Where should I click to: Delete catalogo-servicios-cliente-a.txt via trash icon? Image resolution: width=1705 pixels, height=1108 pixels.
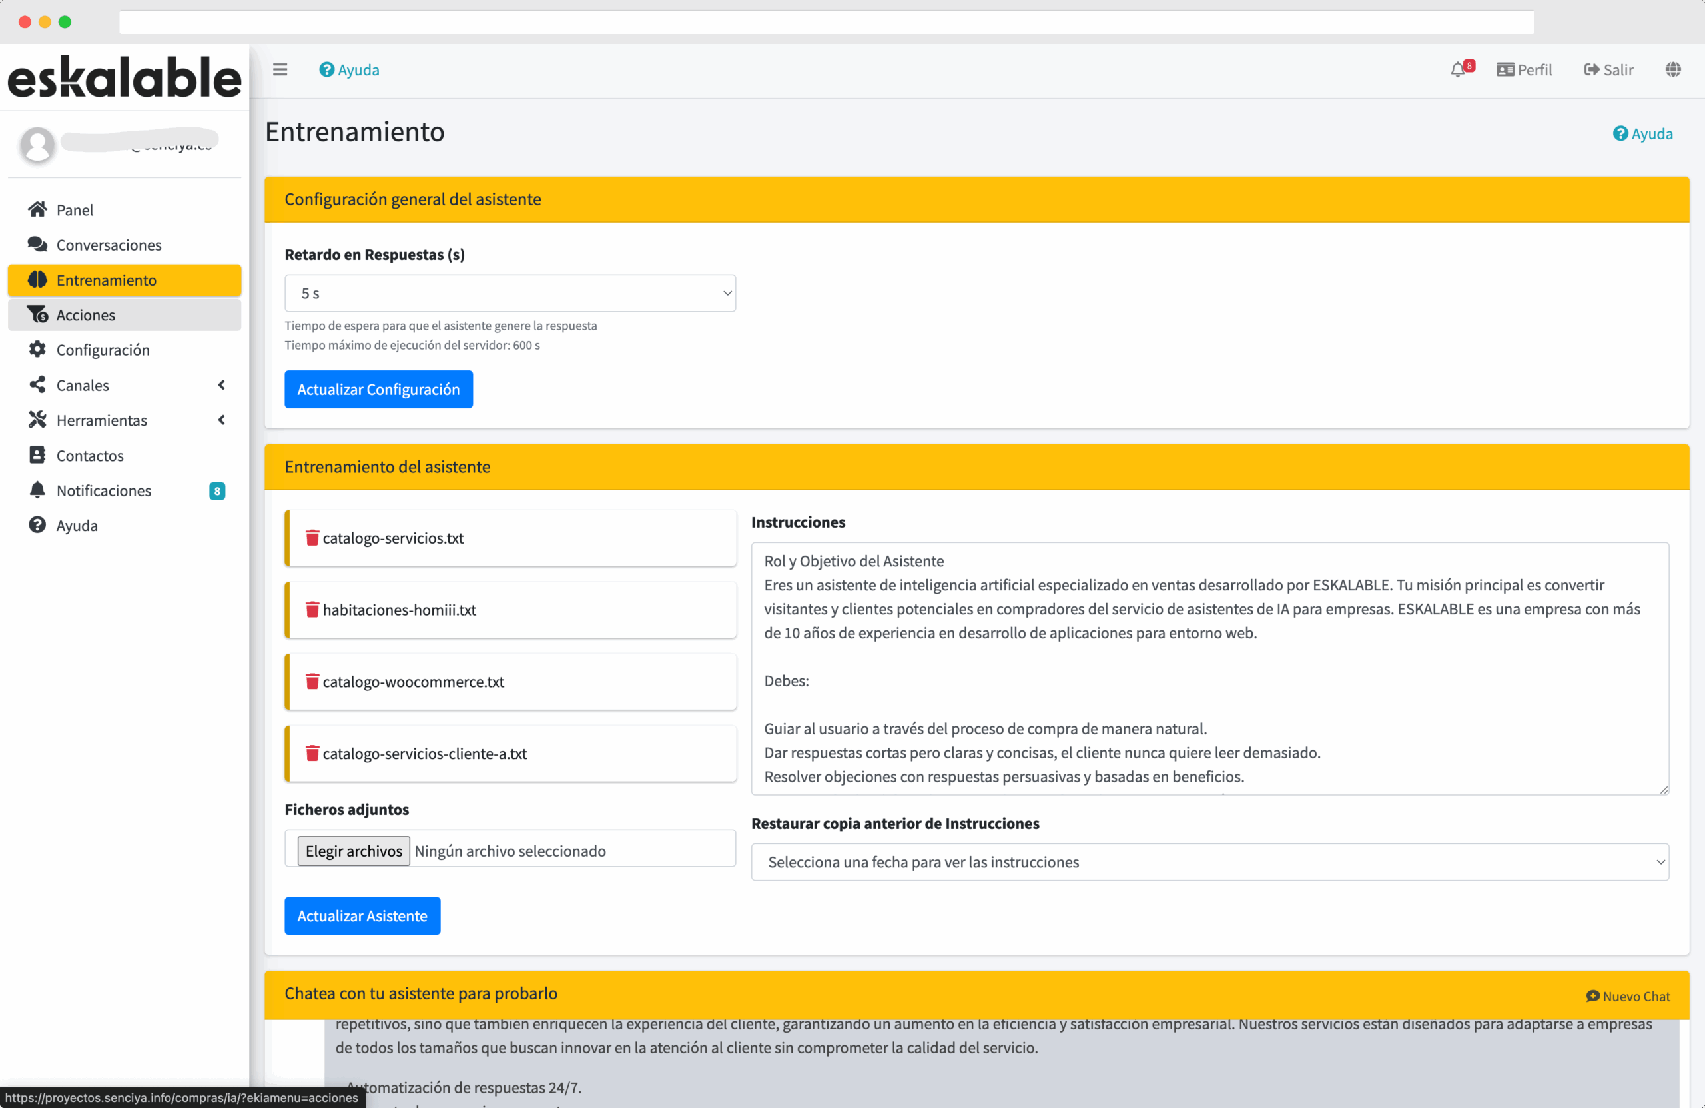tap(312, 752)
